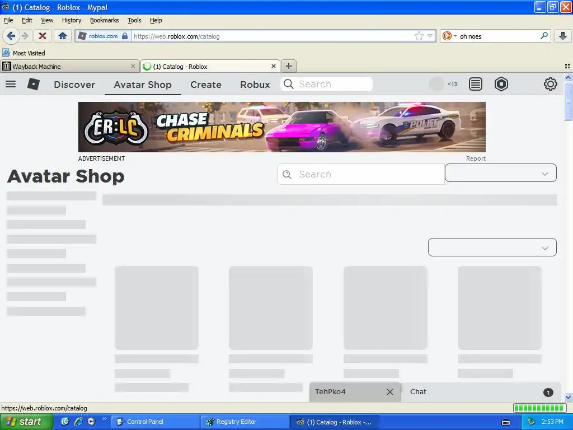Open the Avatar Shop nav link

(x=143, y=85)
